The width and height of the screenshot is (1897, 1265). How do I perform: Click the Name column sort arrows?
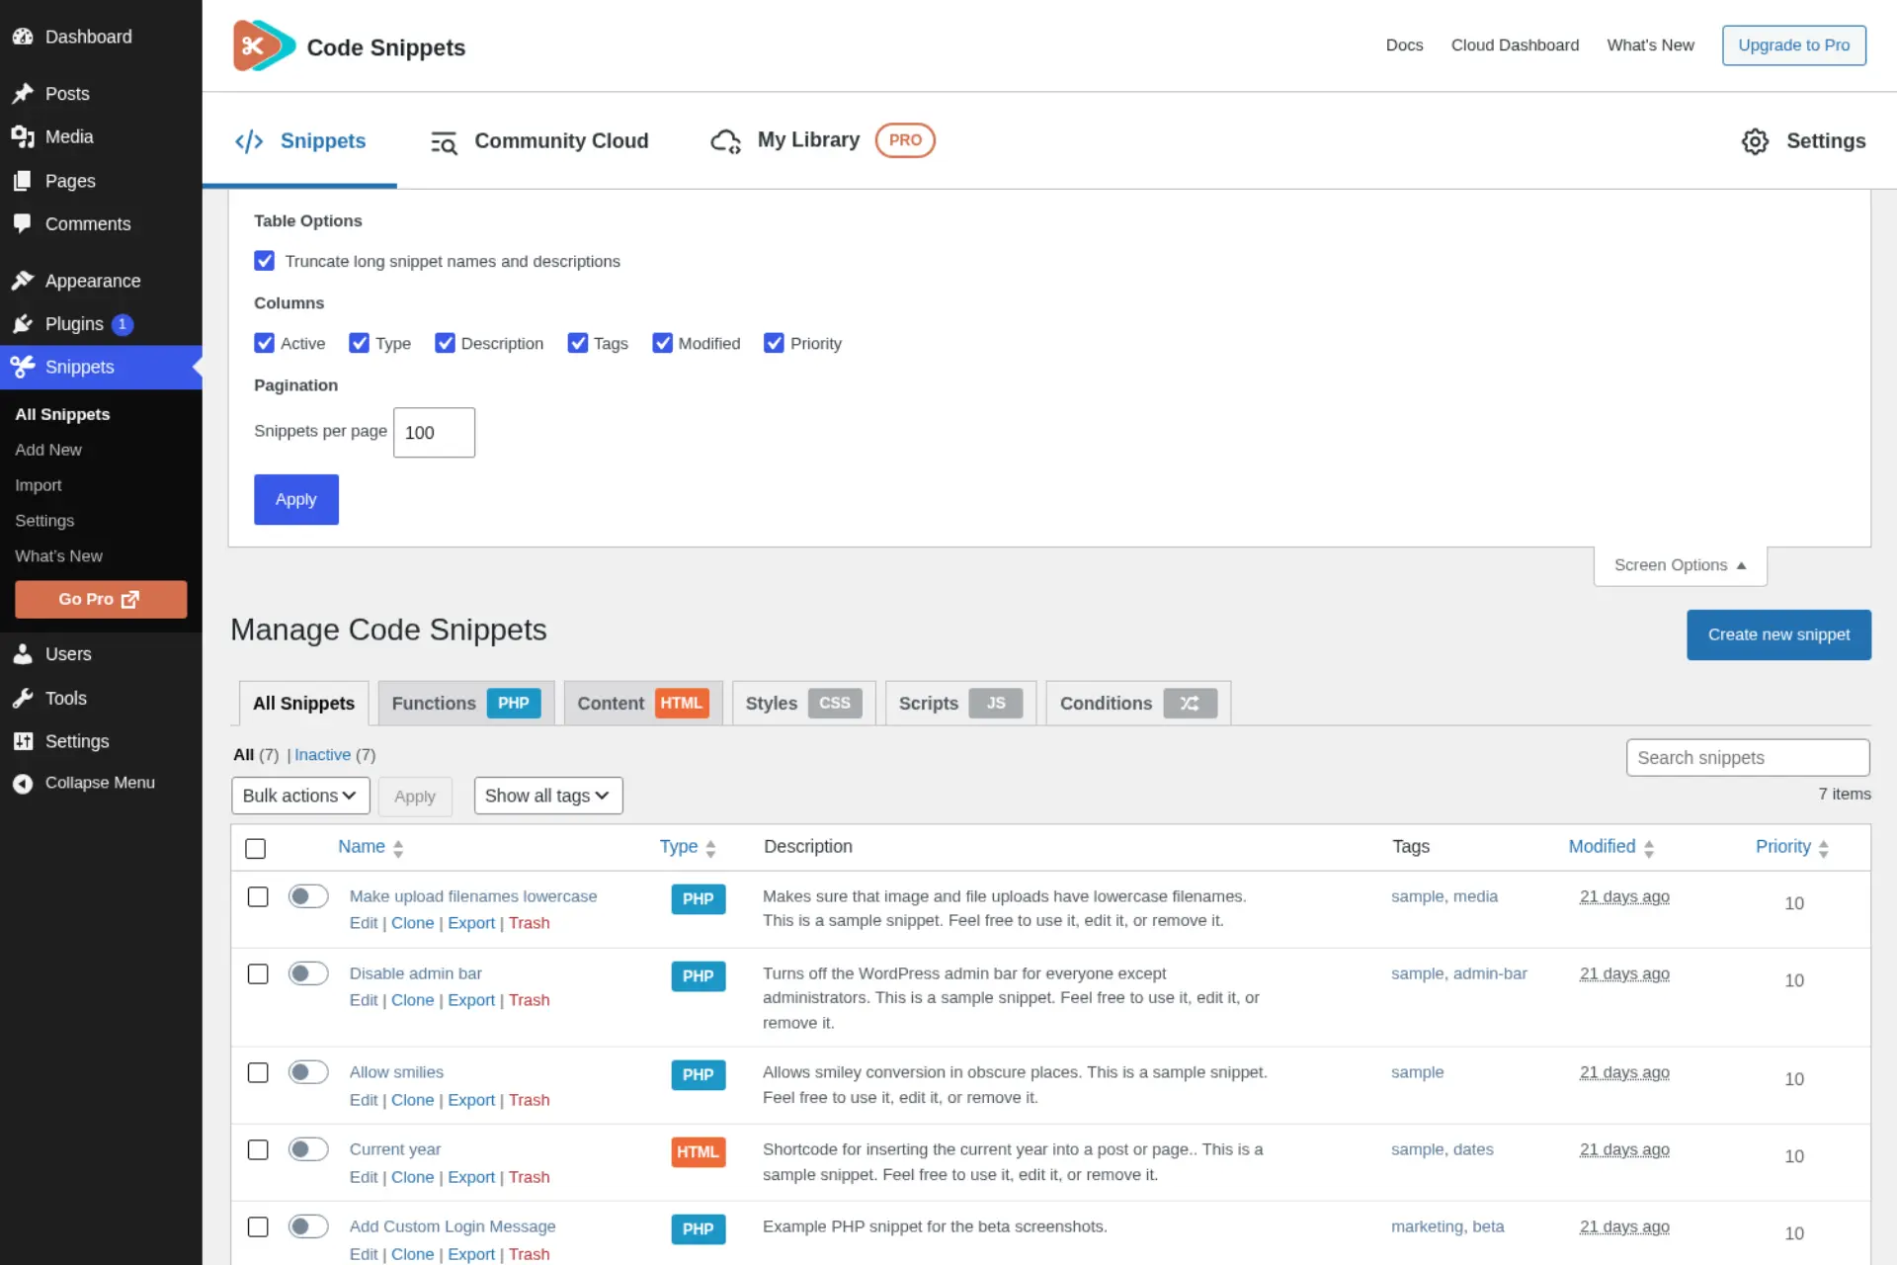[x=398, y=848]
